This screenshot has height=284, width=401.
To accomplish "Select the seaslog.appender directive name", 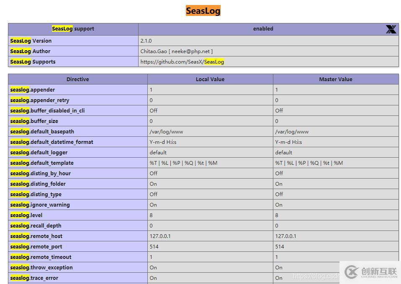I will point(33,90).
